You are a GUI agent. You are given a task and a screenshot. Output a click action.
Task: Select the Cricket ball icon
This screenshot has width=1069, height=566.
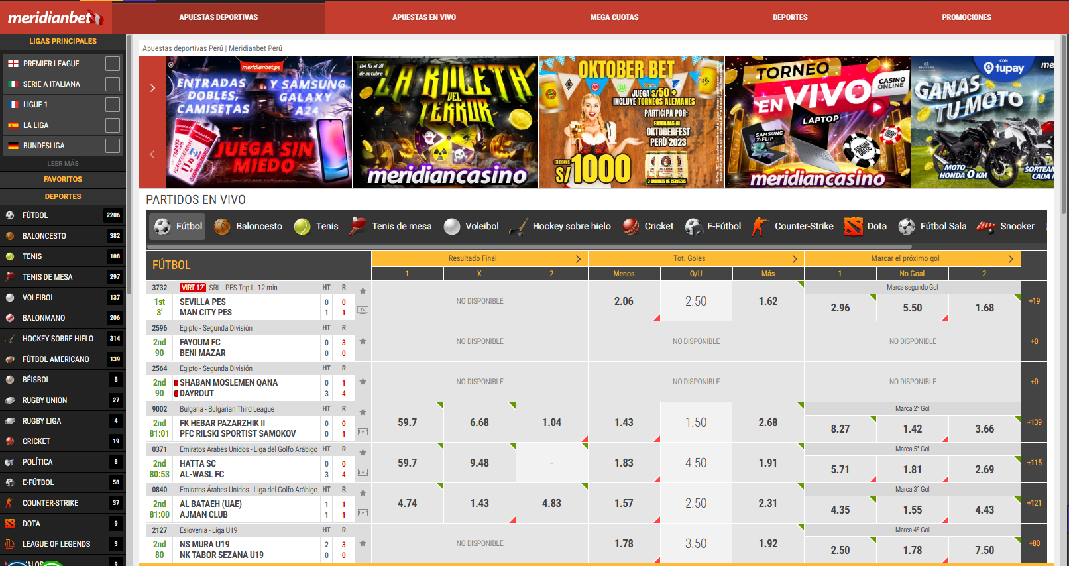tap(631, 227)
